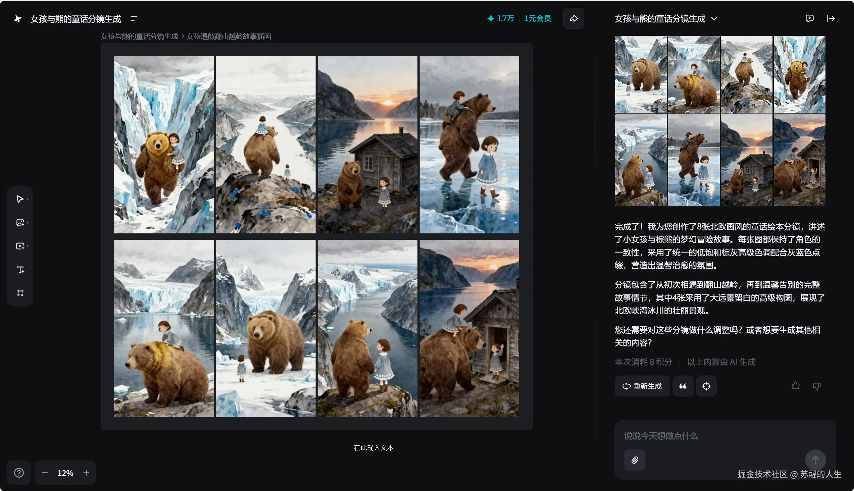The image size is (854, 491).
Task: Go to the 女孩与熊的童话分镜生成 breadcrumb
Action: (139, 37)
